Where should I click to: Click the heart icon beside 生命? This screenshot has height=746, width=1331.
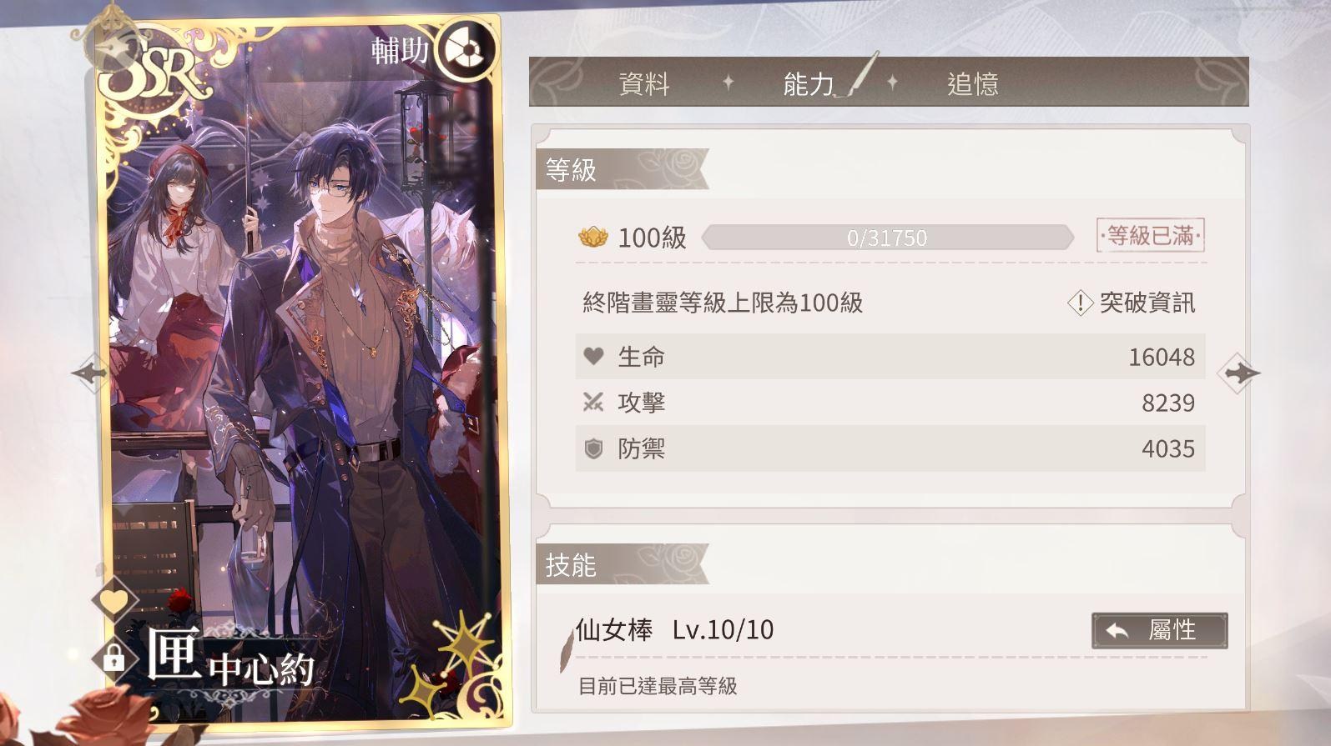coord(593,357)
